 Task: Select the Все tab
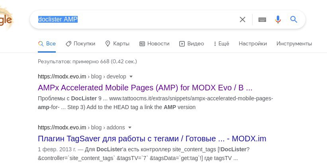coord(47,43)
